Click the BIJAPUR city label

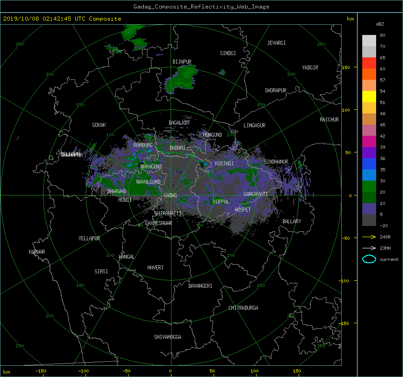(182, 62)
